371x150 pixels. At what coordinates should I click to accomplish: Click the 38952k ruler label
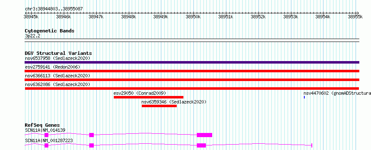[x=258, y=17]
